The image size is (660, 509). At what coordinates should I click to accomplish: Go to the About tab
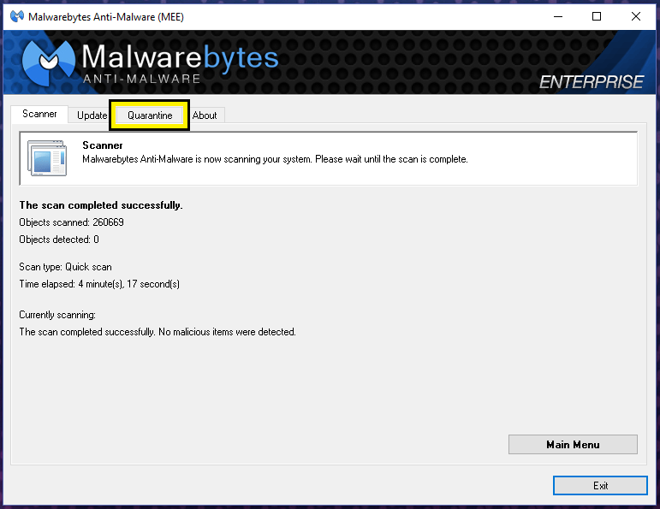205,115
